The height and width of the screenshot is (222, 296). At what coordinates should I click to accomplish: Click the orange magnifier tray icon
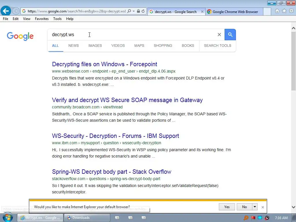tap(246, 218)
